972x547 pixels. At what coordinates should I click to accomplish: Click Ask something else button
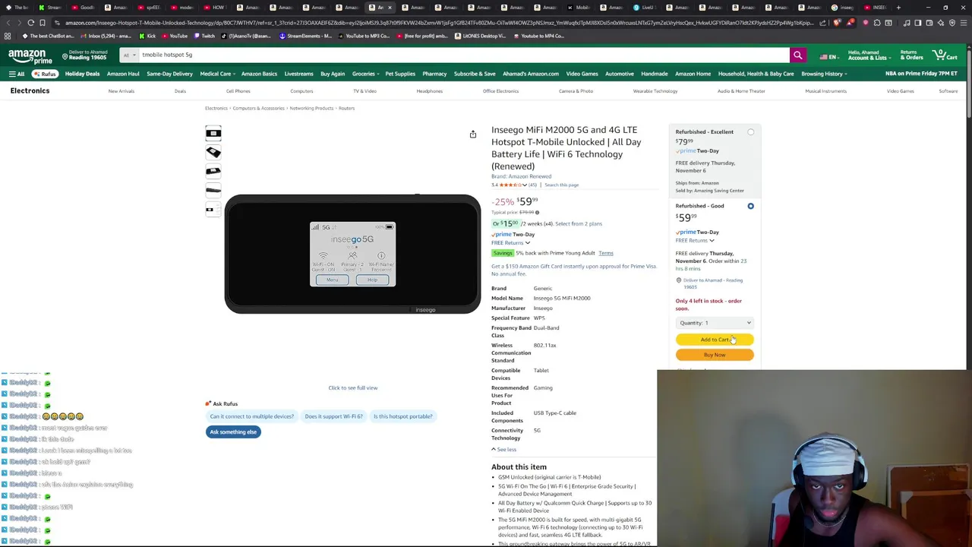tap(233, 432)
